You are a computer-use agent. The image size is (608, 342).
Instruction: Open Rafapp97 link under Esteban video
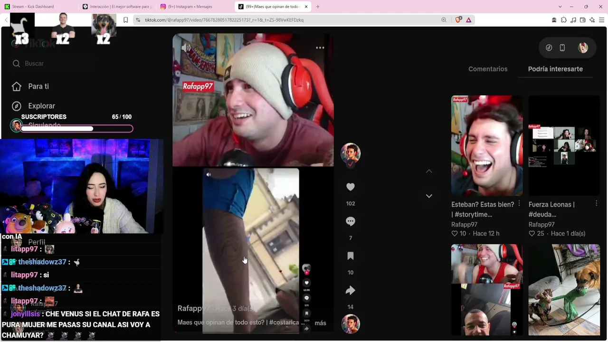(x=465, y=225)
